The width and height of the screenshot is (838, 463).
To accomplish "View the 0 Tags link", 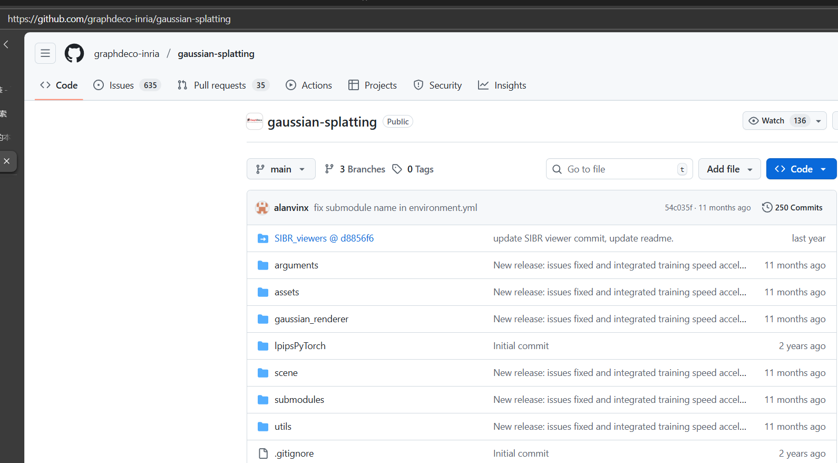I will pyautogui.click(x=413, y=169).
